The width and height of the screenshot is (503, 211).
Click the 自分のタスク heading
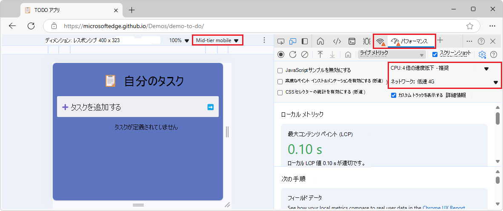tap(154, 81)
